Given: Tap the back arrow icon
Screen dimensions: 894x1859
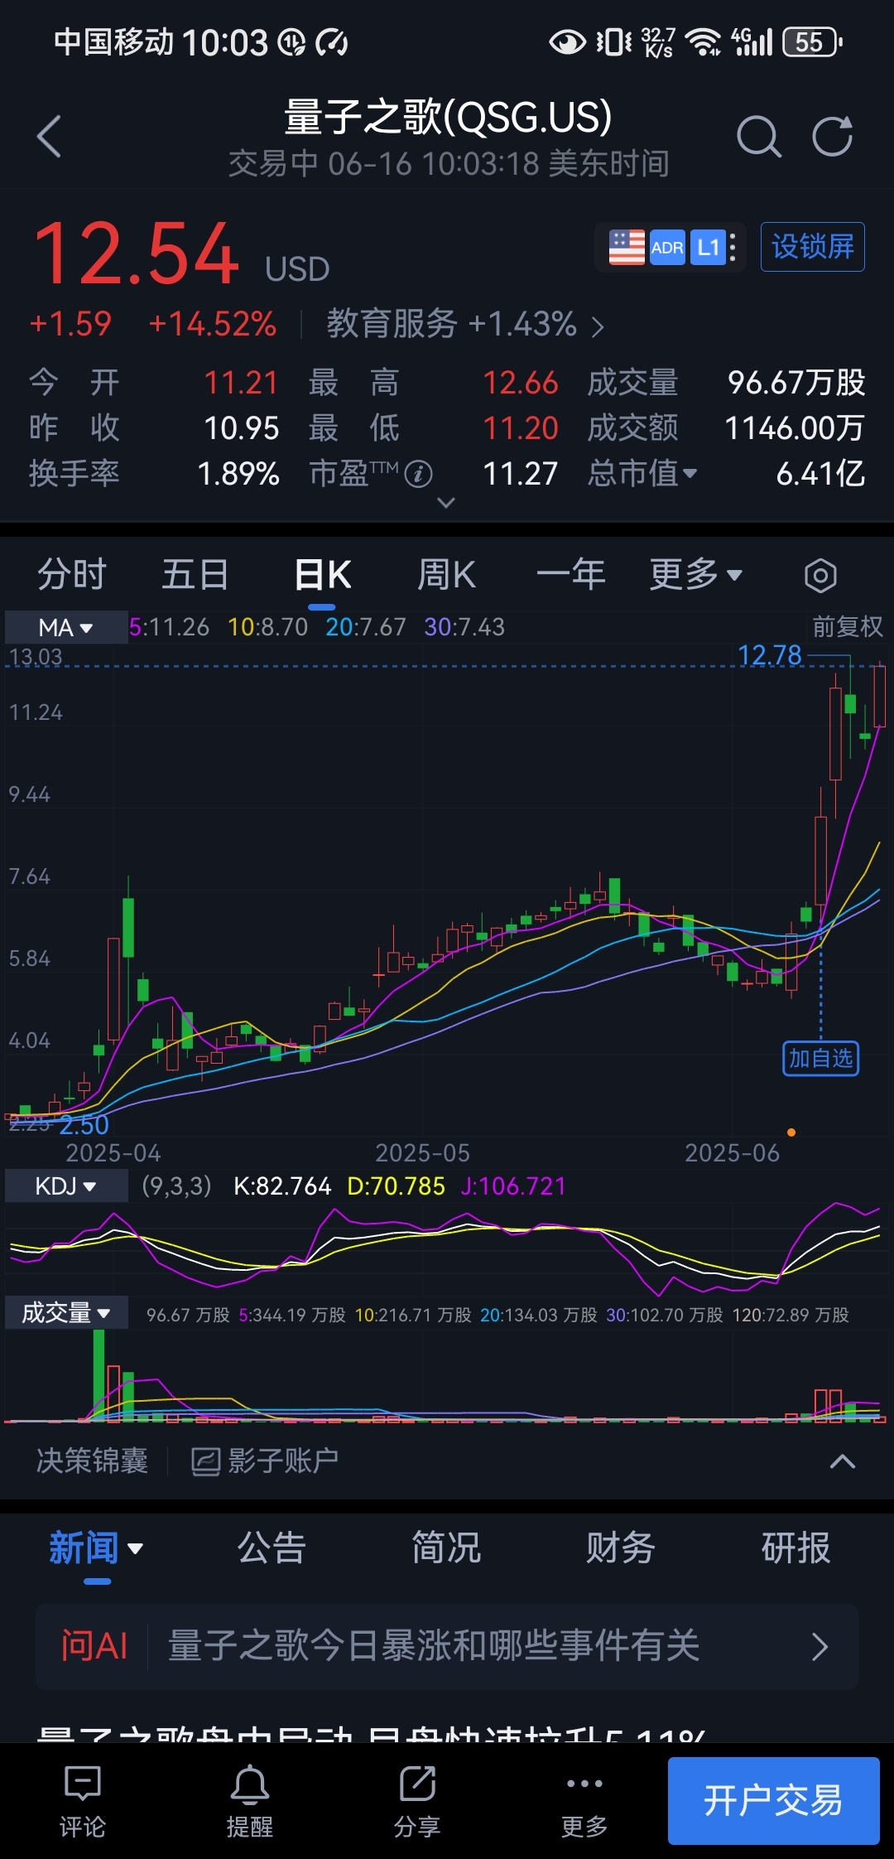Looking at the screenshot, I should (50, 137).
